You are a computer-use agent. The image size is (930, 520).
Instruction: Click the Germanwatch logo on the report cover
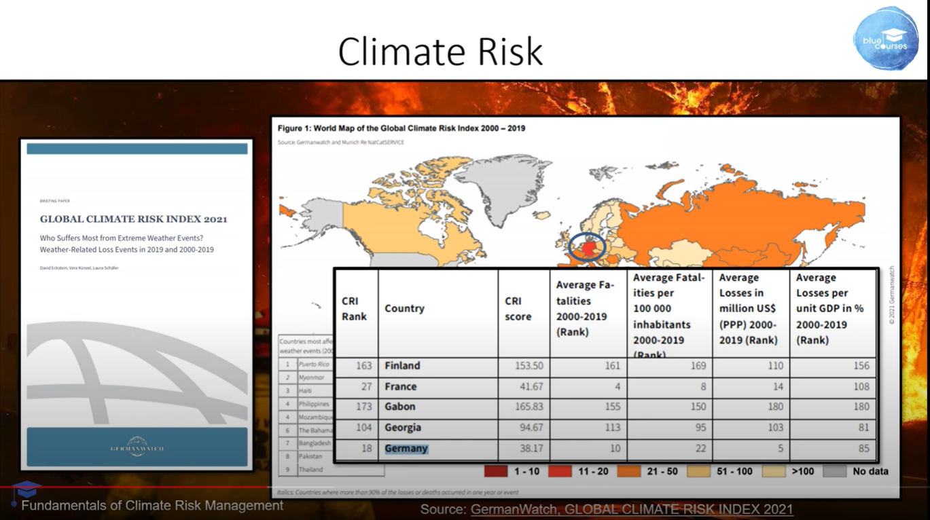pos(137,447)
